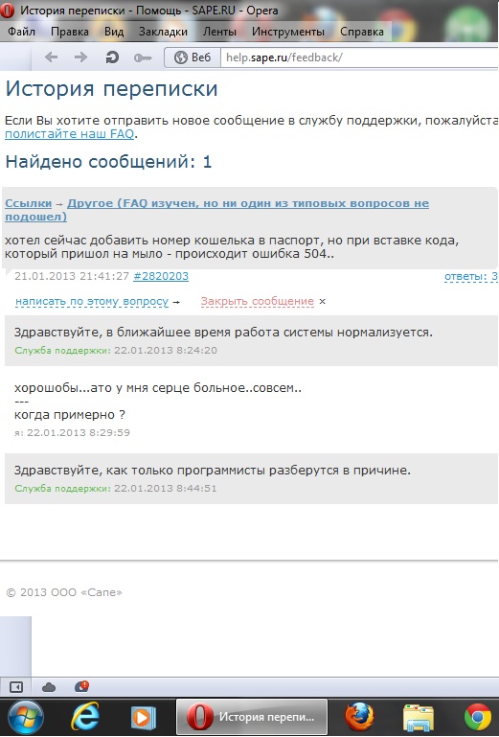Click the полистайте наш FAQ link
The image size is (499, 737).
pyautogui.click(x=70, y=134)
